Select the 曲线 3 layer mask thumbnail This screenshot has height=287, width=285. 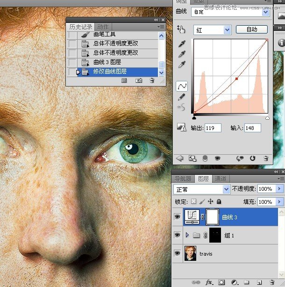212,217
